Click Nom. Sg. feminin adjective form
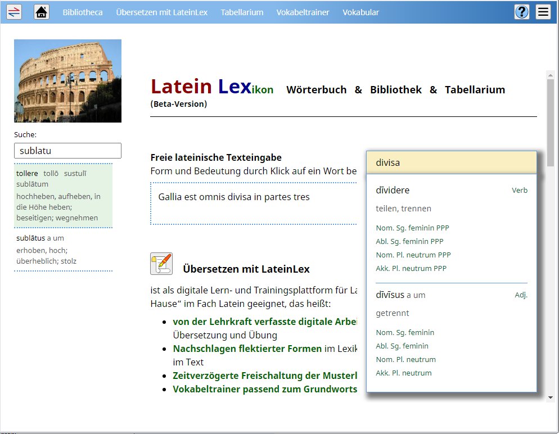 (x=405, y=333)
